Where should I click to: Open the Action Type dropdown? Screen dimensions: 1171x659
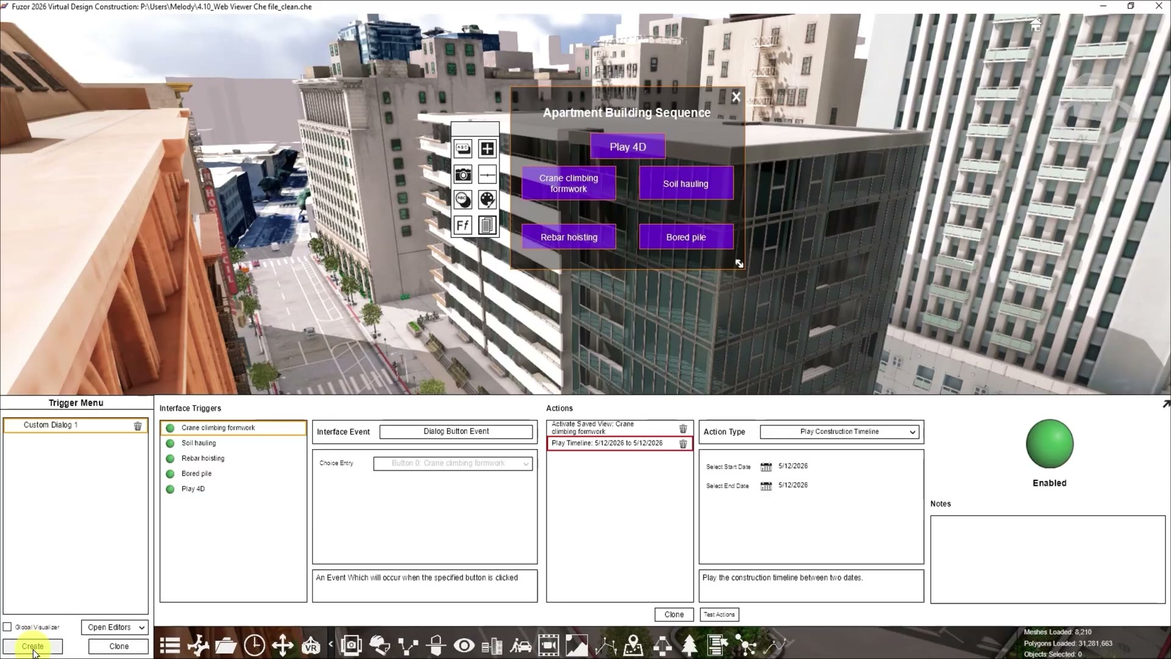point(839,432)
